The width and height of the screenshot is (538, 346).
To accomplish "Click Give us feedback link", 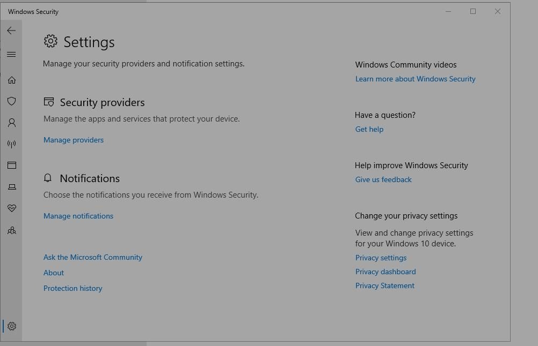I will pos(383,179).
